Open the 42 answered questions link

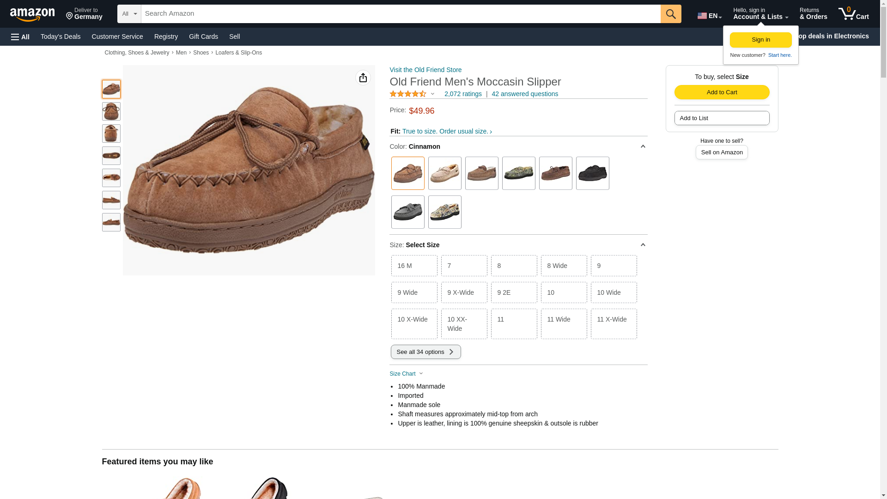524,94
